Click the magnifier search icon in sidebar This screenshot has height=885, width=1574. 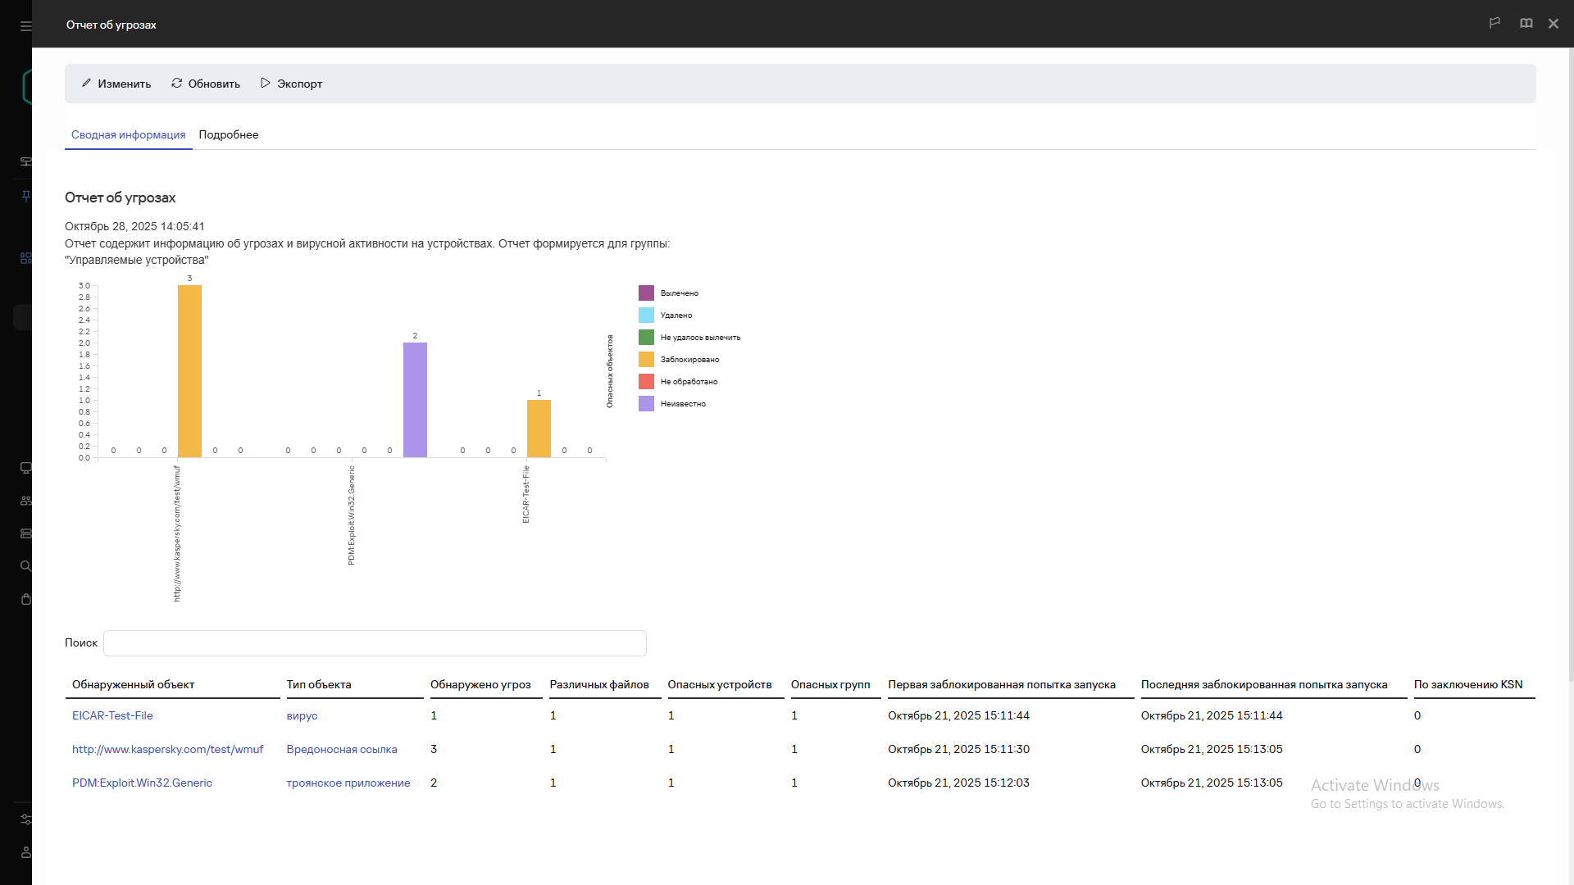coord(25,566)
